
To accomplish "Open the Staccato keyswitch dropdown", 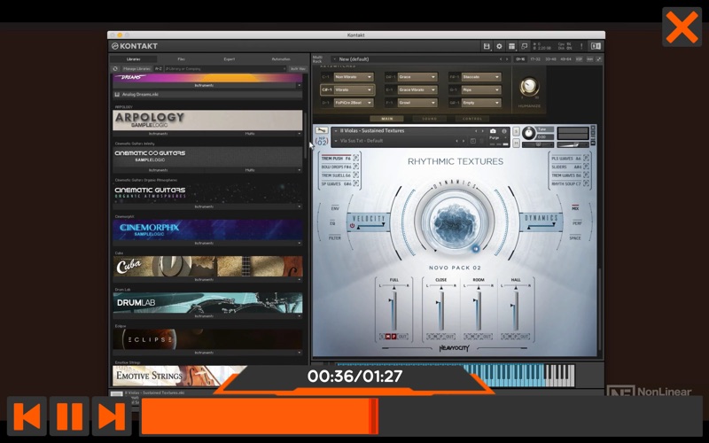I will [481, 77].
